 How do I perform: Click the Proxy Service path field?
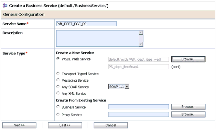point(139,114)
